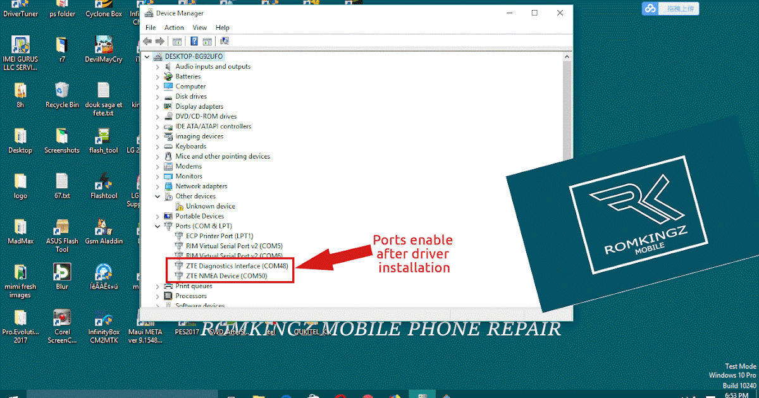Collapse the Ports (COM & LPT) node
The image size is (759, 398).
(x=157, y=226)
